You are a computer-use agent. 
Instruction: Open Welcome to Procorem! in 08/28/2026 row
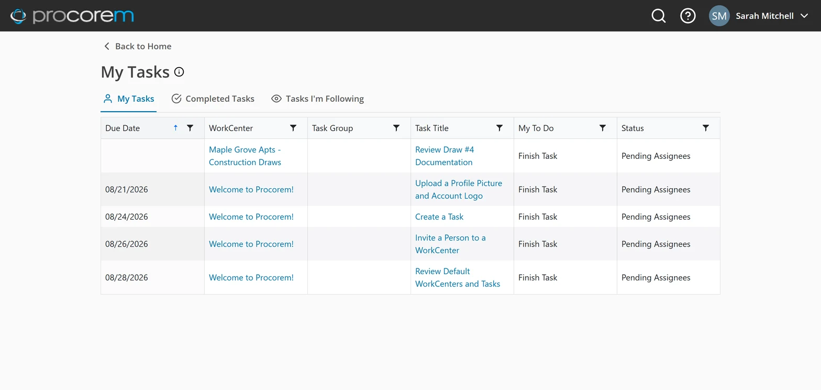251,277
